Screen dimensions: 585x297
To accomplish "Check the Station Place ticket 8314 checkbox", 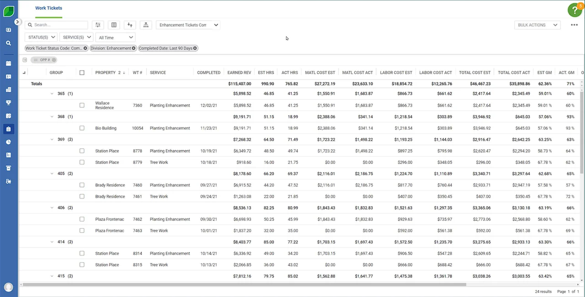I will (82, 253).
